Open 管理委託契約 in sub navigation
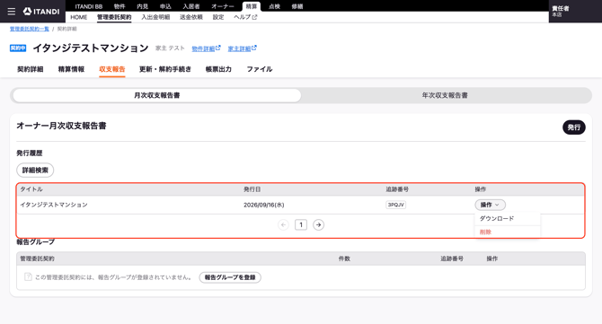The image size is (602, 324). pos(114,17)
